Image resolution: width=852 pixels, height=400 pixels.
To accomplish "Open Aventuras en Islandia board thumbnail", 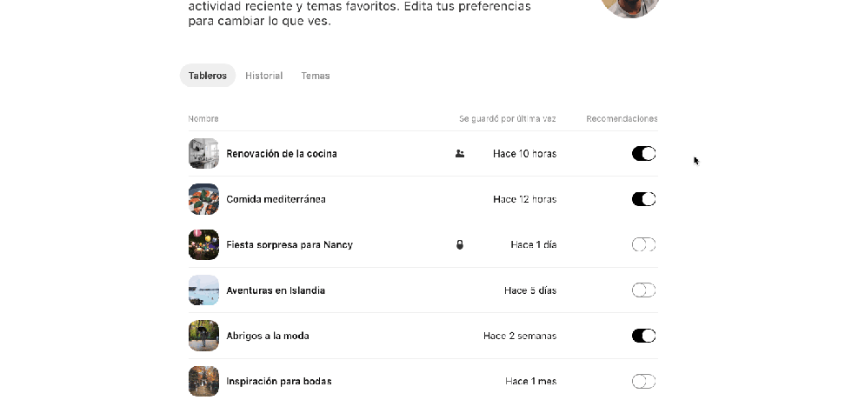I will 203,290.
